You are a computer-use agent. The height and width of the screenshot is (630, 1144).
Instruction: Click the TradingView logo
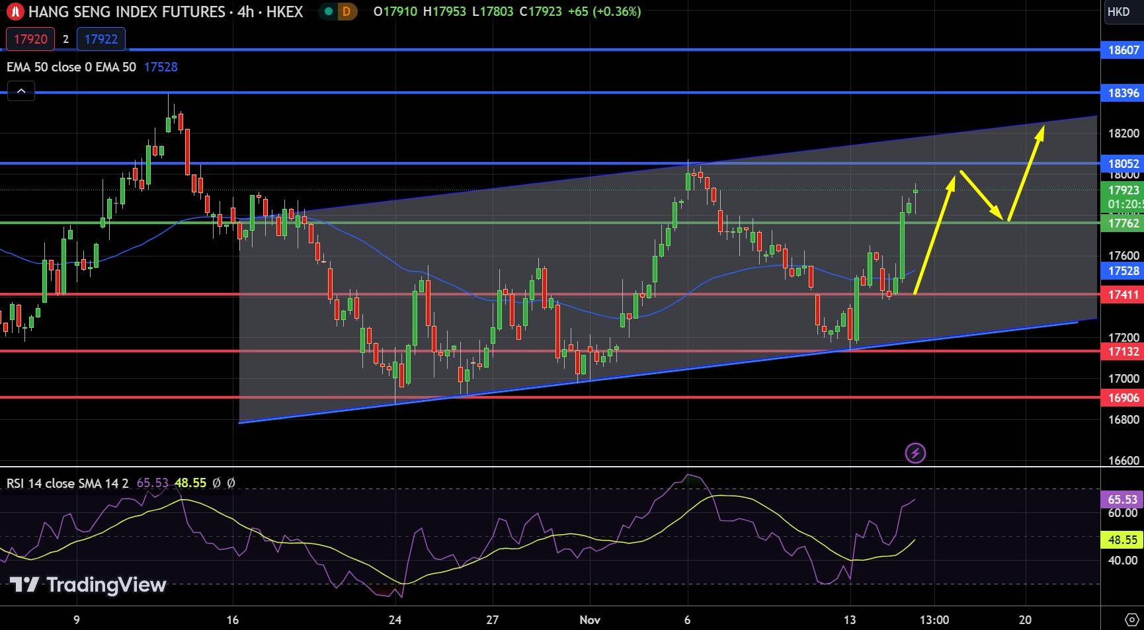pos(88,584)
